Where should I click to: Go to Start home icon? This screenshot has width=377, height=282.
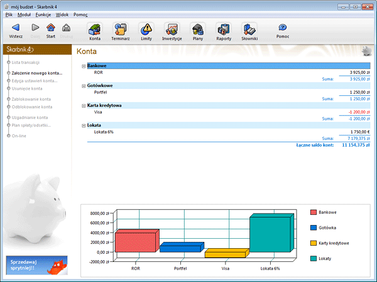[x=50, y=28]
